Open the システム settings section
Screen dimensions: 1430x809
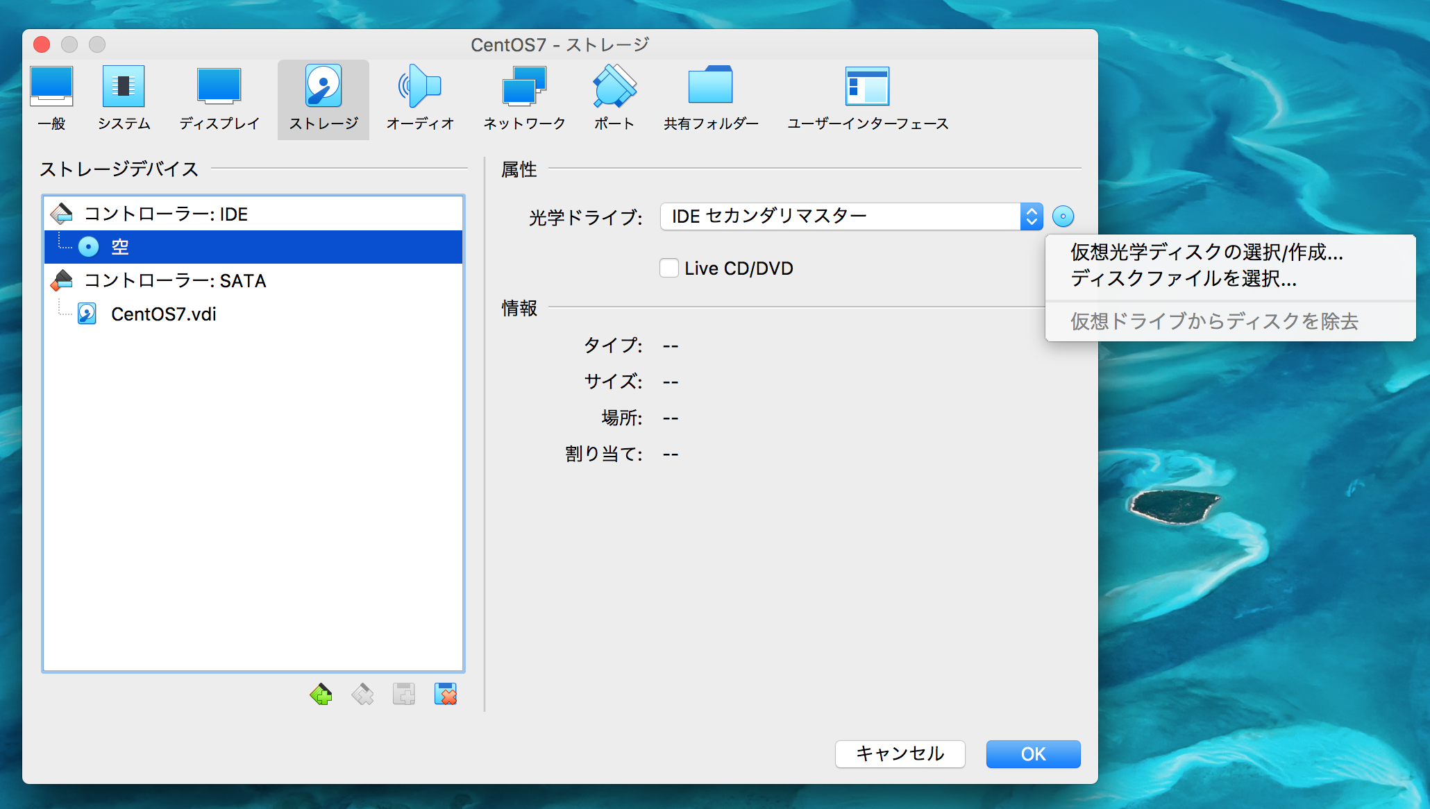point(124,97)
